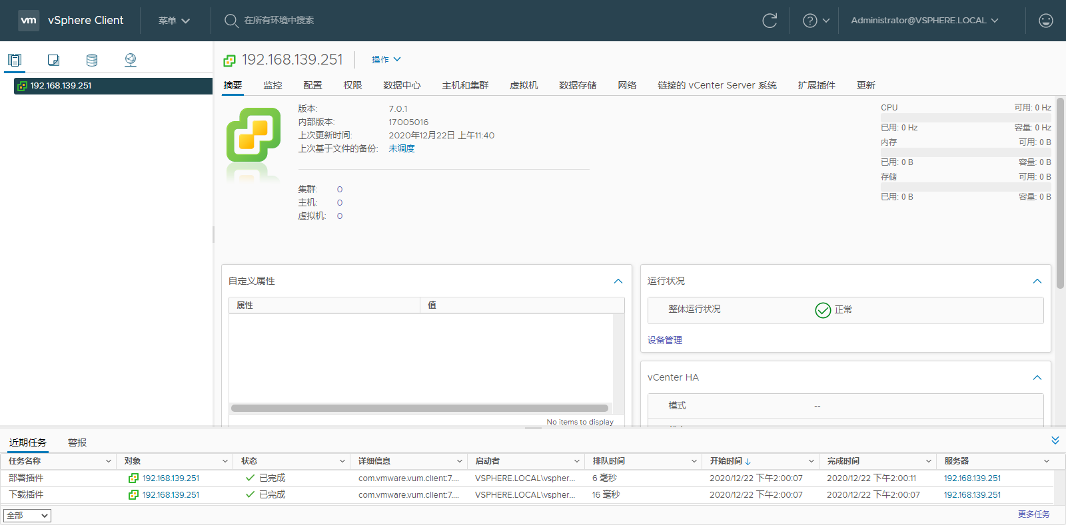Switch to the 监控 tab

[x=273, y=85]
